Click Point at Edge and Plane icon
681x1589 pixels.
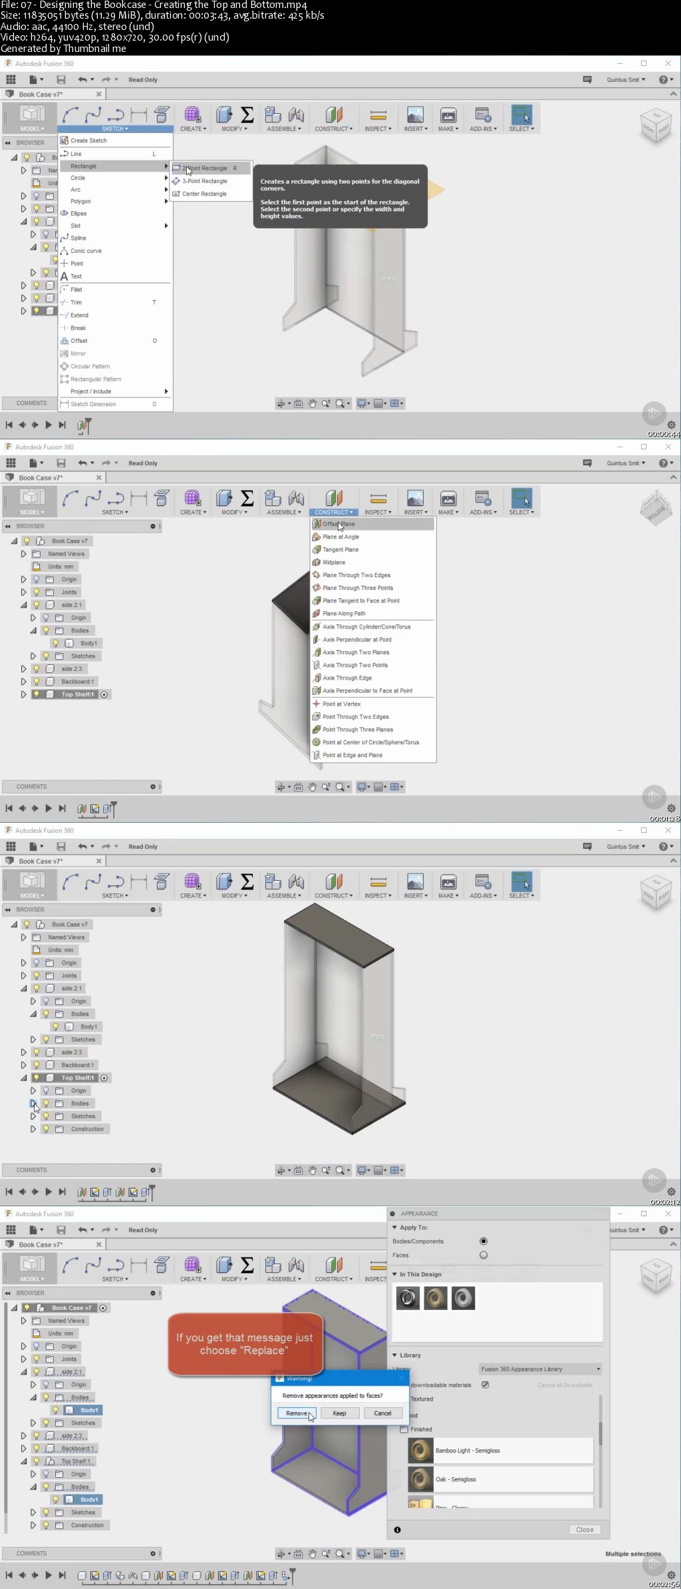point(317,755)
